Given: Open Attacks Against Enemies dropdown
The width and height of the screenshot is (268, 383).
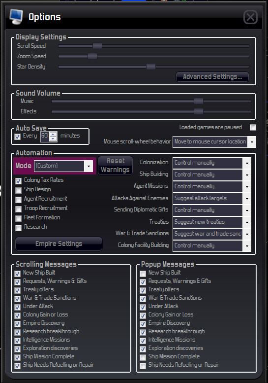Looking at the screenshot, I should 212,198.
